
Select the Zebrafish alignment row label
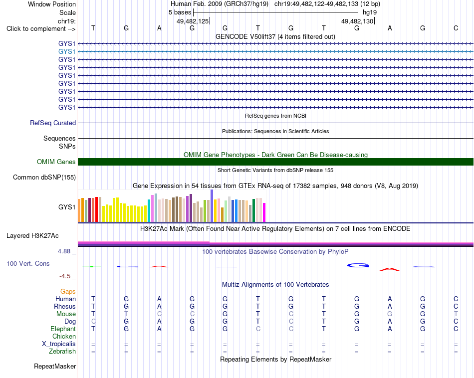pos(62,352)
